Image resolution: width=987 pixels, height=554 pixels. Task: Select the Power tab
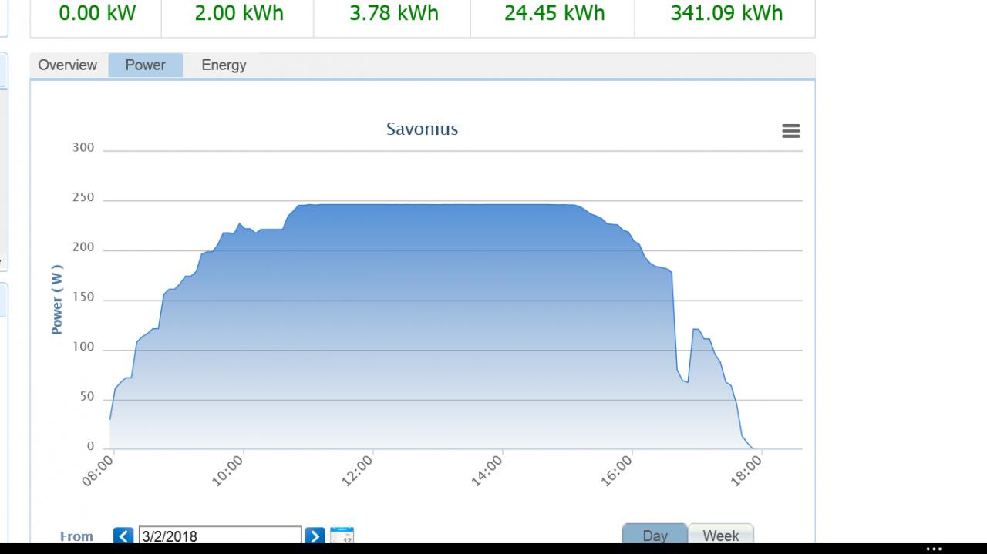point(146,65)
